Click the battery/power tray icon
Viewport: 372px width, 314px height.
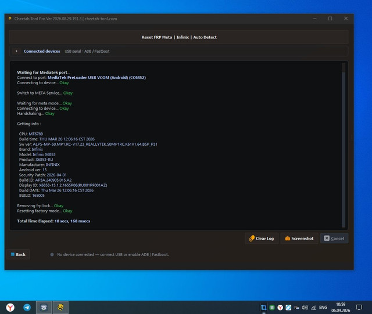[x=296, y=308]
